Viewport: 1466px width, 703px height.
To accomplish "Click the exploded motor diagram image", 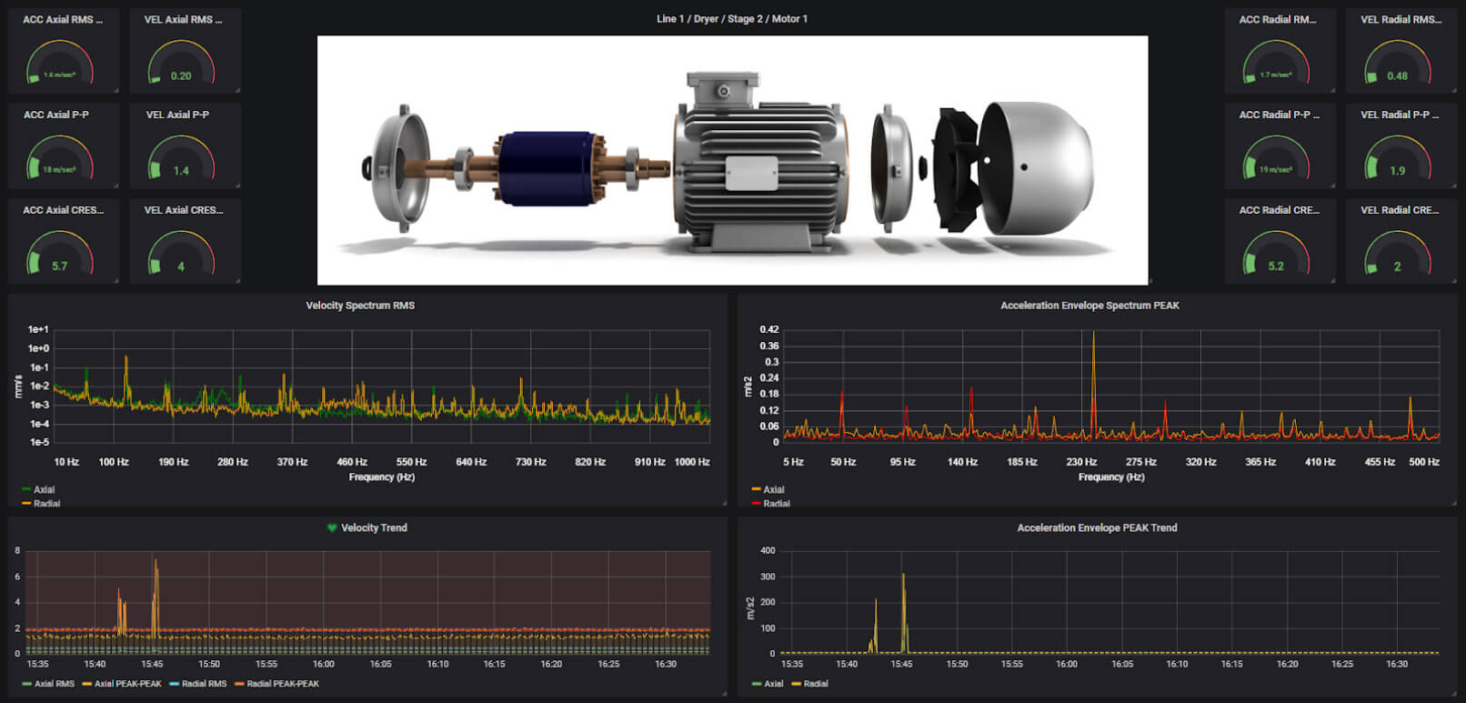I will pyautogui.click(x=732, y=160).
